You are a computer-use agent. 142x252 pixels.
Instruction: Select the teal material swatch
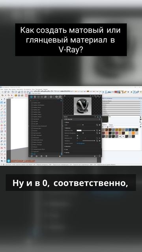(x=133, y=130)
